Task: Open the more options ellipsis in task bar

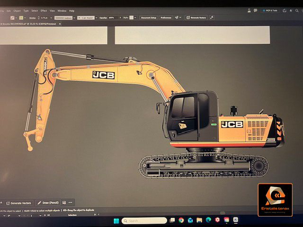Action: [71, 202]
